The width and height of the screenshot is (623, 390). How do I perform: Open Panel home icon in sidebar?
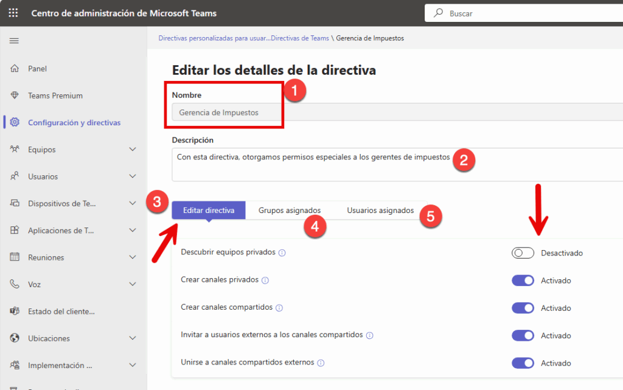tap(15, 69)
